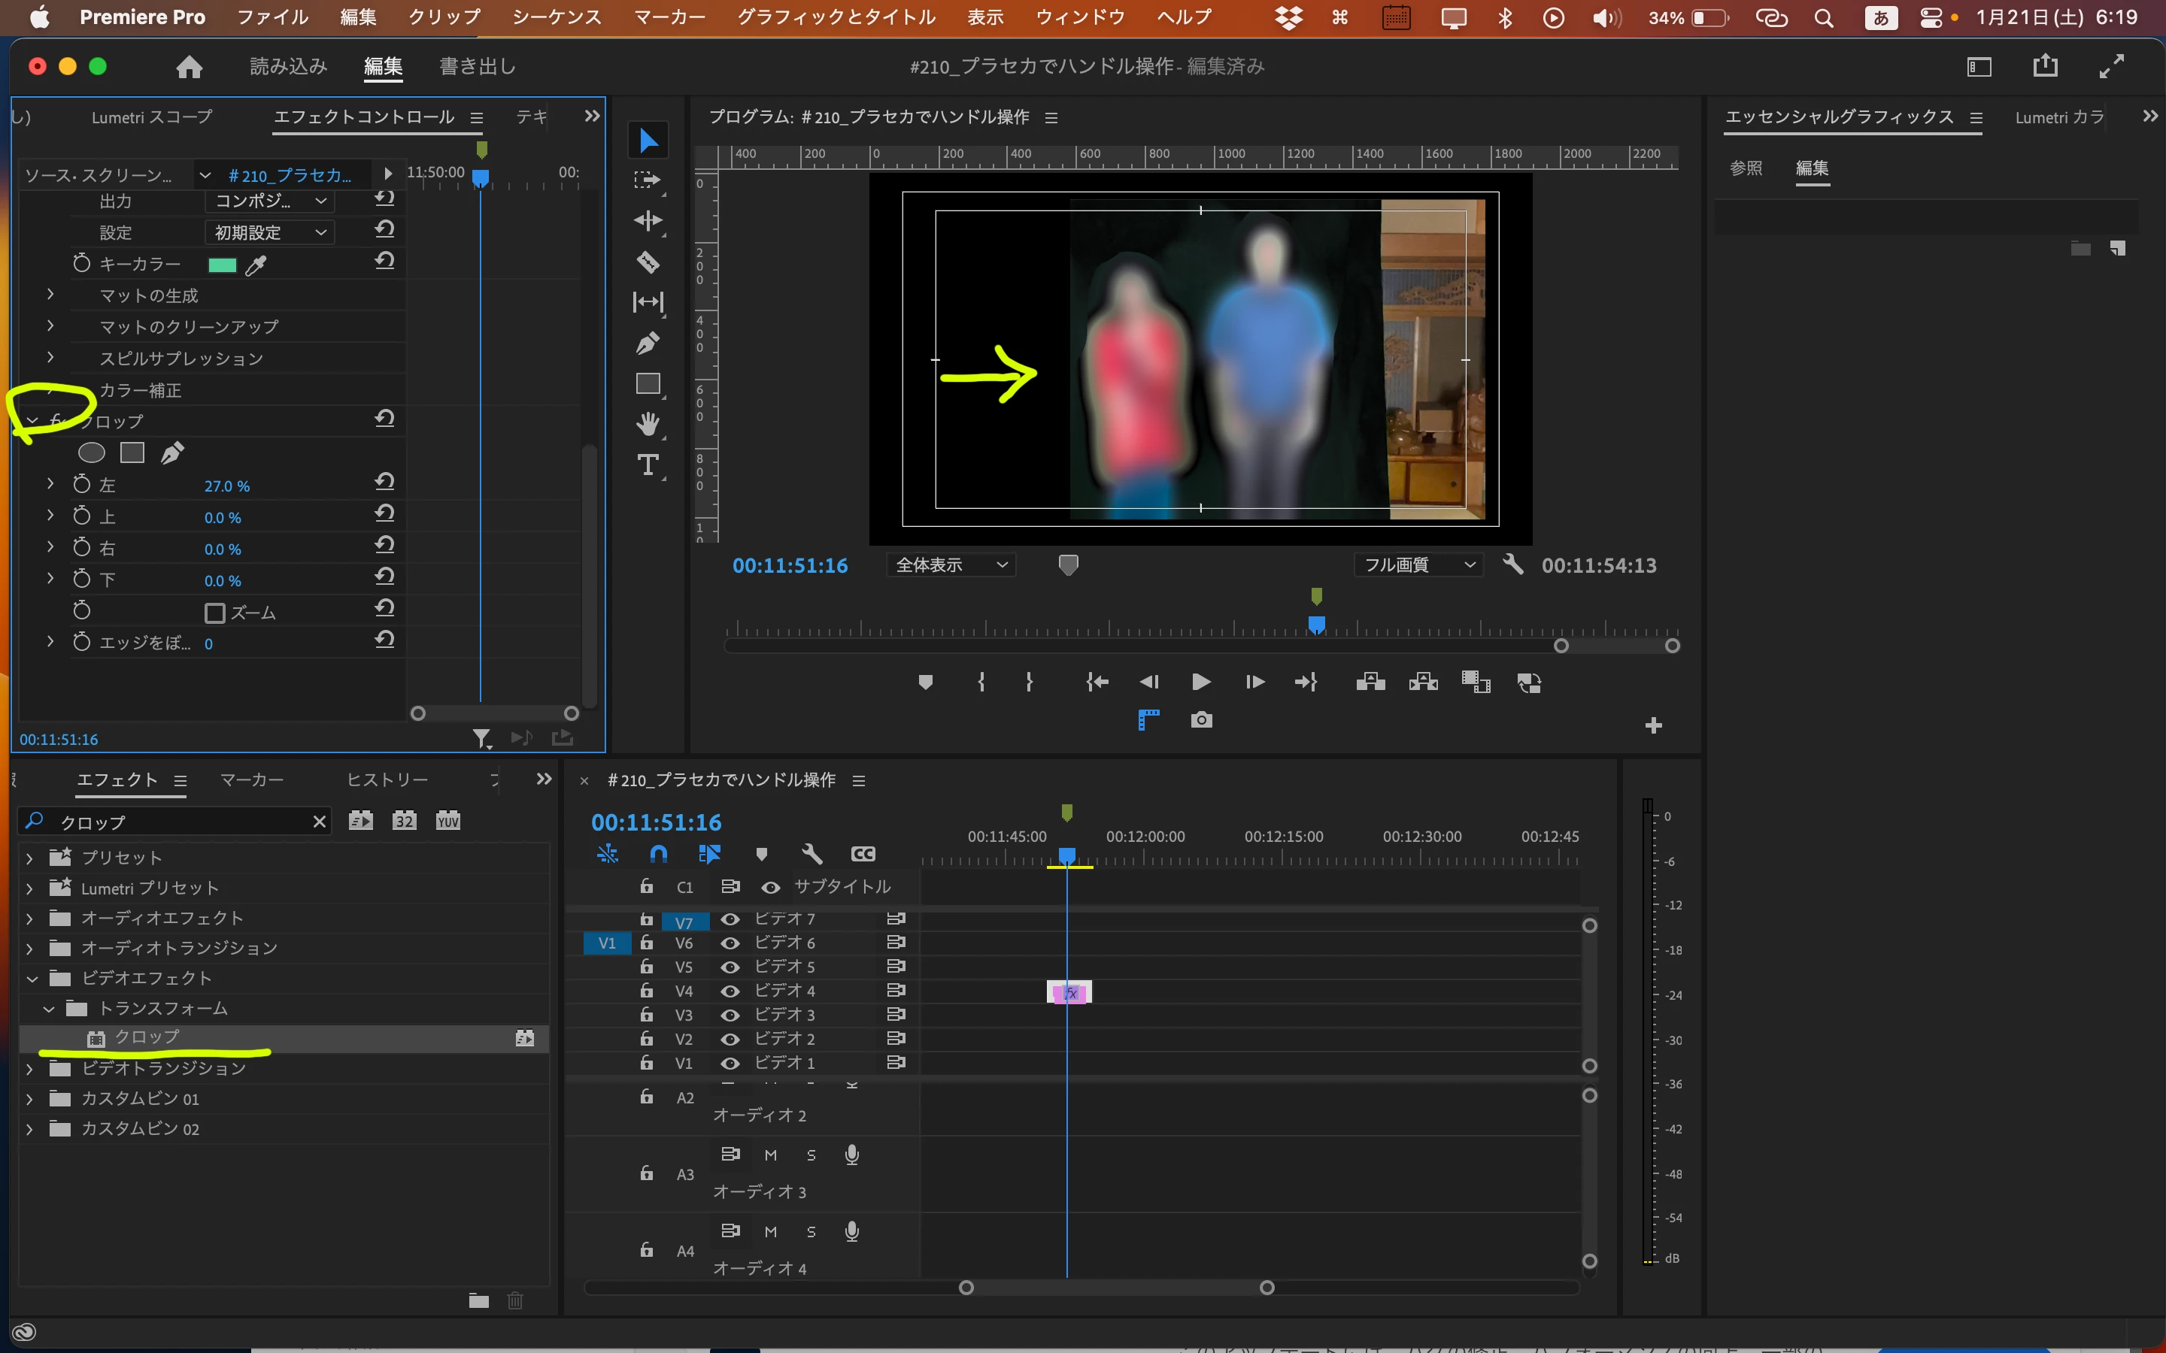This screenshot has height=1353, width=2166.
Task: Expand the ビデオトランジション folder
Action: 29,1068
